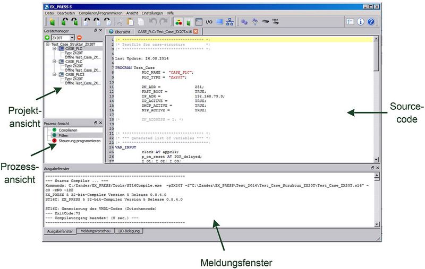Open the Hilfe menu
This screenshot has height=269, width=425.
[170, 13]
